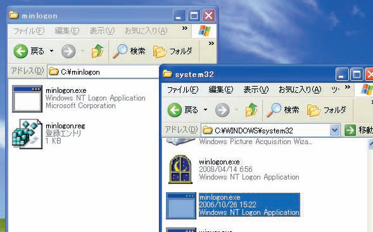Expand menu bar chevron in system32 window
This screenshot has height=232, width=373.
348,87
